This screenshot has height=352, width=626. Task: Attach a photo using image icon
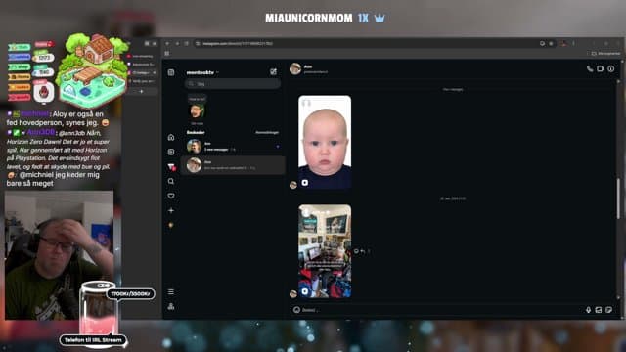point(598,310)
